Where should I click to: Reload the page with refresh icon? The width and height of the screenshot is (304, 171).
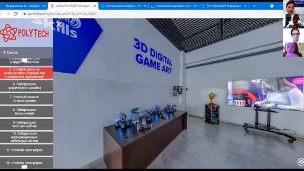(16, 14)
